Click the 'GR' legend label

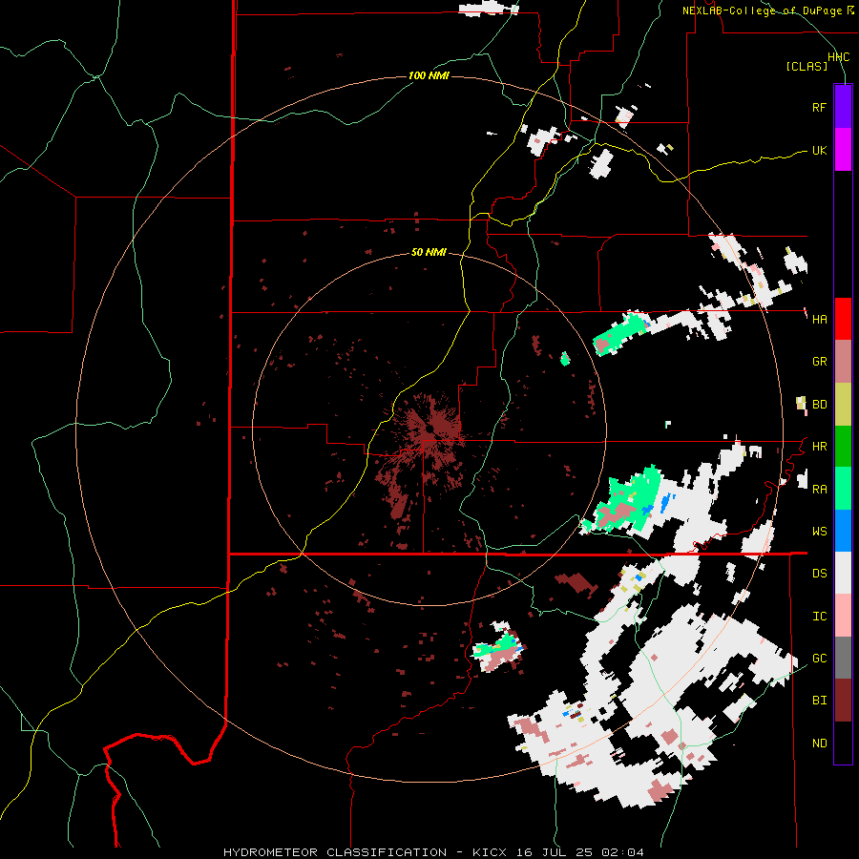tap(819, 362)
